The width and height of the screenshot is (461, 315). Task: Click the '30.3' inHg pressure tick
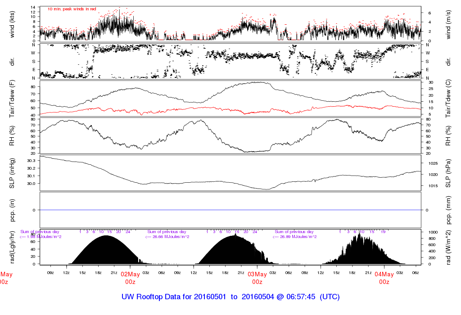[x=31, y=161]
